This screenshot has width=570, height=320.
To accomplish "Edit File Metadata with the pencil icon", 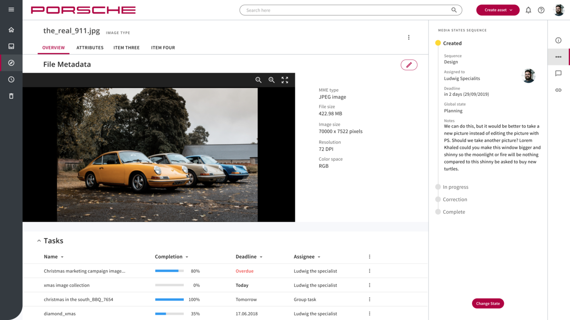I will click(409, 64).
